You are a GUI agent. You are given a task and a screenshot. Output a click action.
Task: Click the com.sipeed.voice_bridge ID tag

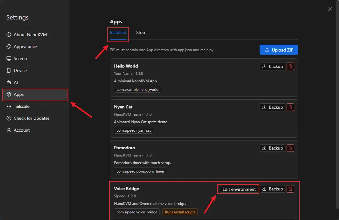click(x=137, y=212)
